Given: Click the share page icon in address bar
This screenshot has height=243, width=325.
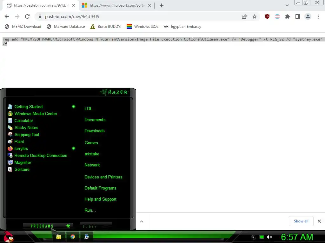Looking at the screenshot, I should (244, 16).
